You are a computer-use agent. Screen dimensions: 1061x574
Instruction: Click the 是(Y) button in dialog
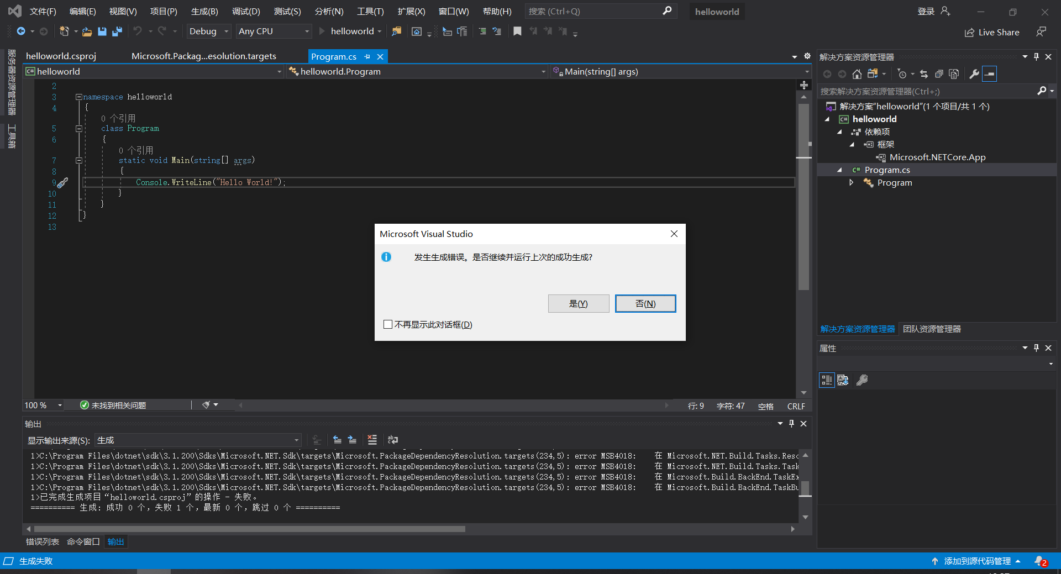click(578, 303)
